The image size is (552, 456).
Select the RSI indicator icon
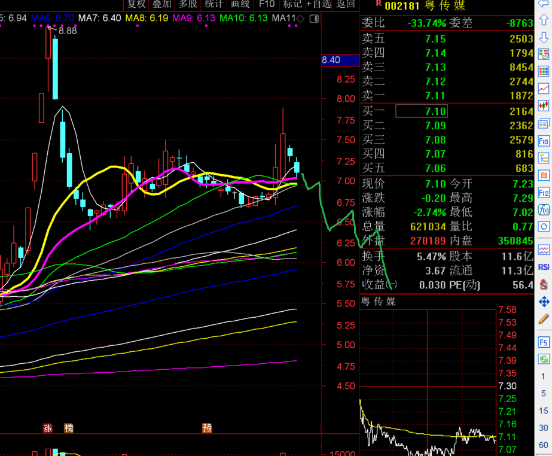pos(544,267)
